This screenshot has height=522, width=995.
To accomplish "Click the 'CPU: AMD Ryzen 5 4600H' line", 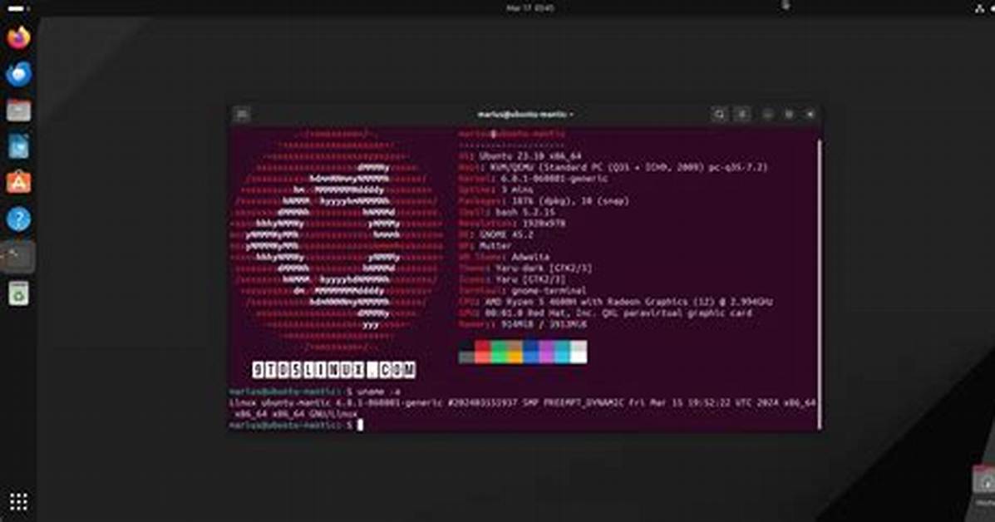I will [615, 302].
